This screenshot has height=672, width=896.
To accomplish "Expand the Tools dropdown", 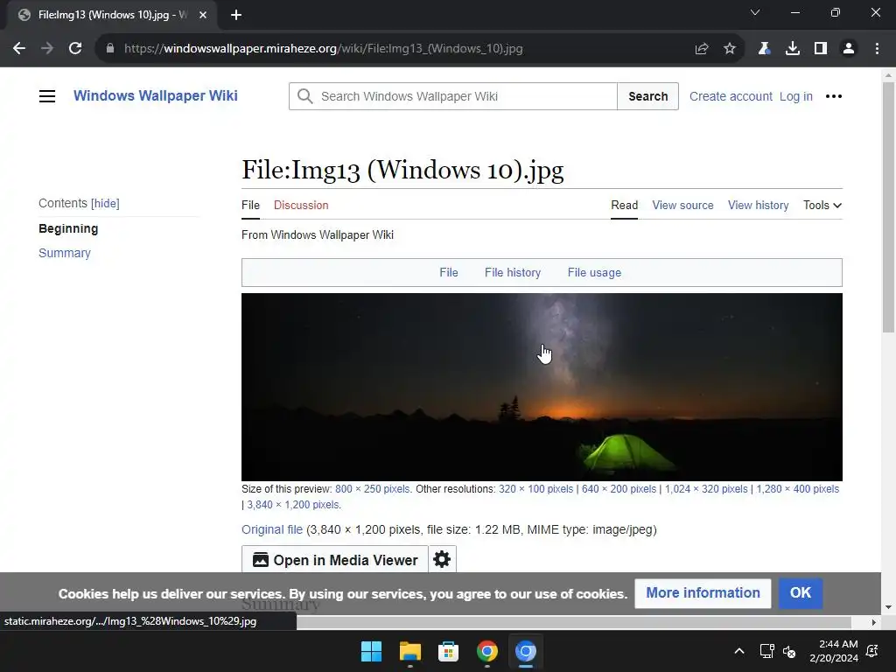I will (822, 205).
